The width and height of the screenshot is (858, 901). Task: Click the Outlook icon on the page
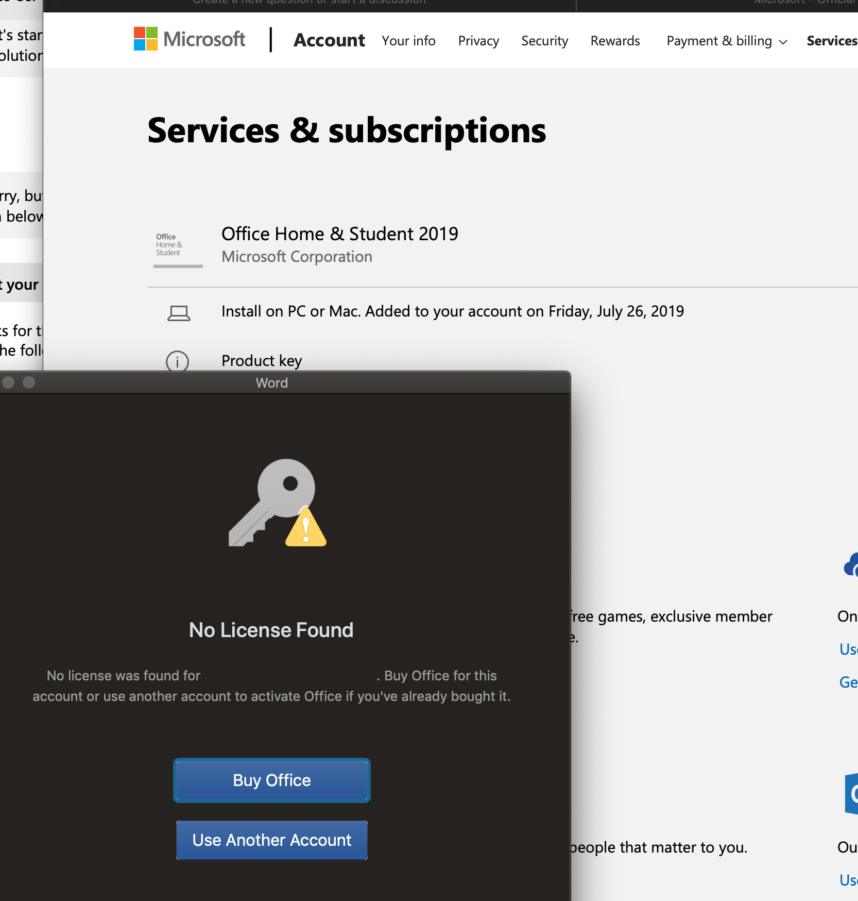pyautogui.click(x=851, y=794)
